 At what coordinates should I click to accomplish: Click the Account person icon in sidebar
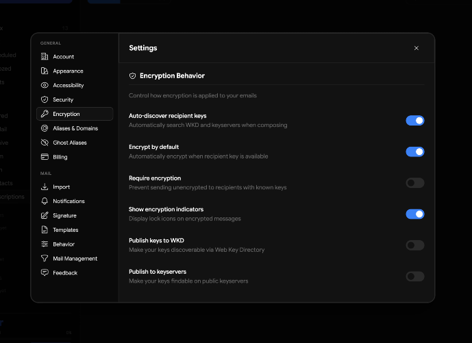pyautogui.click(x=45, y=57)
